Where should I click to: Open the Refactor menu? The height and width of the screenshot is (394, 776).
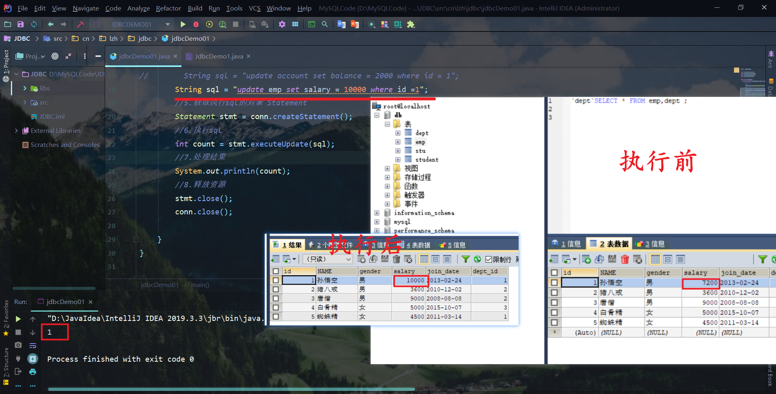pos(168,8)
